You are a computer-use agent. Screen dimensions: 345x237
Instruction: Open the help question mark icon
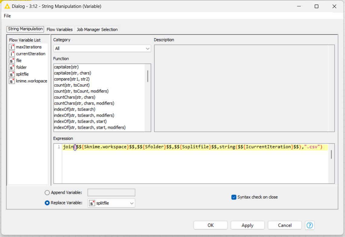pos(310,225)
